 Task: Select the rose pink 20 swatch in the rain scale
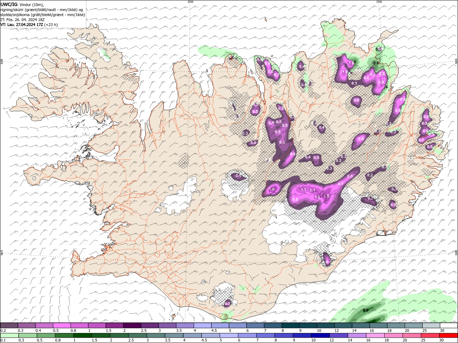(412, 335)
